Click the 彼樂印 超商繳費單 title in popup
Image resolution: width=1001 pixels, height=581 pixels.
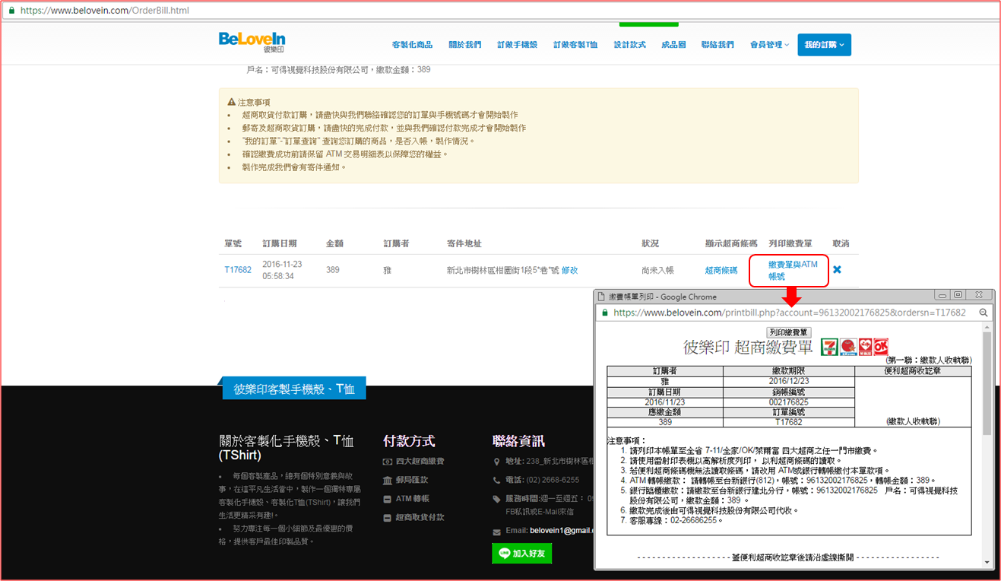[748, 348]
